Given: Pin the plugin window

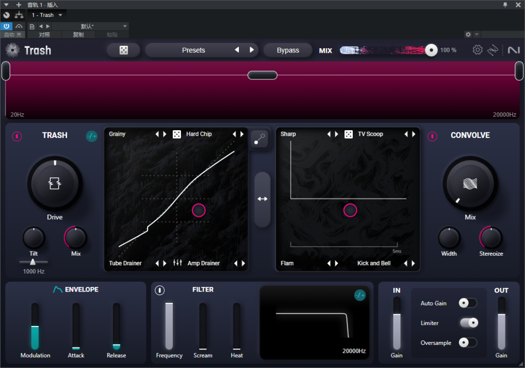Looking at the screenshot, I should tap(505, 5).
